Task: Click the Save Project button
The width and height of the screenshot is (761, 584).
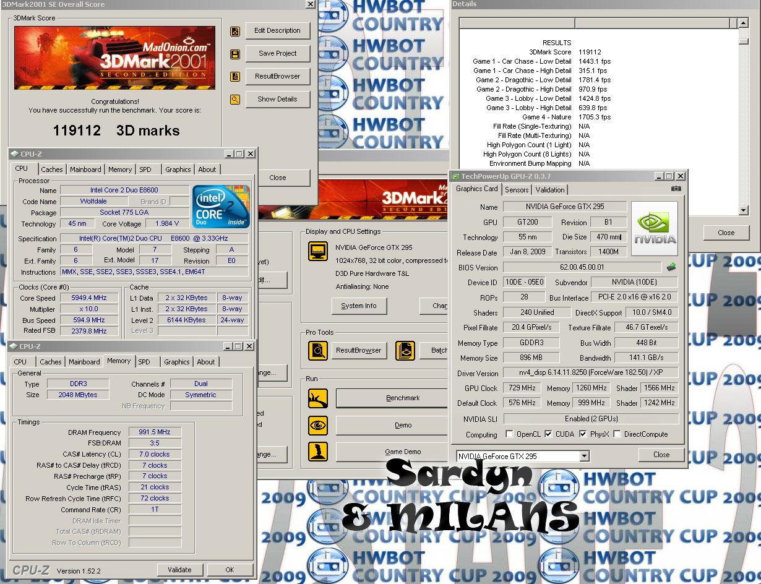Action: point(278,54)
